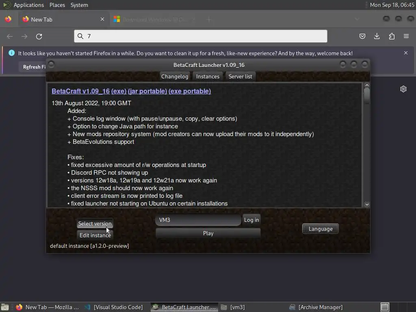This screenshot has width=416, height=312.
Task: Click the Select version button
Action: pyautogui.click(x=95, y=223)
